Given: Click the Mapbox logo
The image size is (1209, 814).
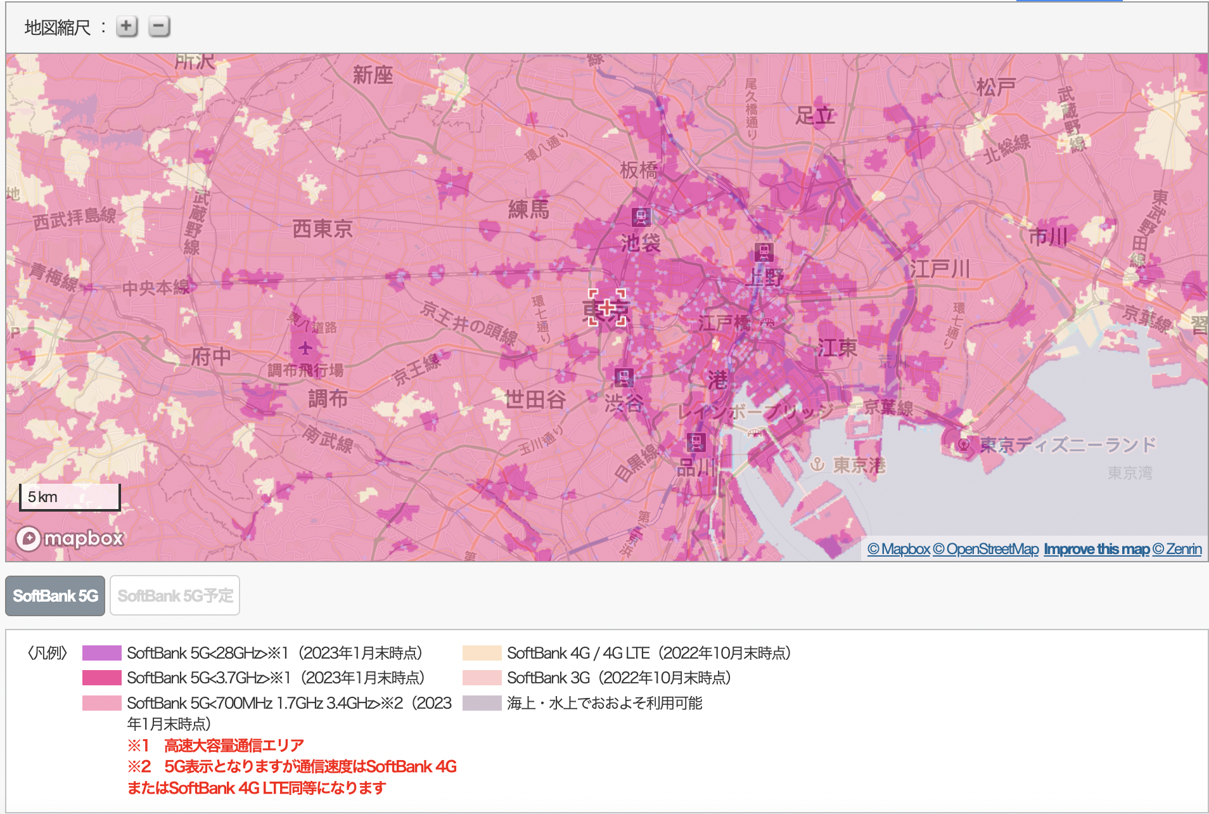Looking at the screenshot, I should 70,539.
